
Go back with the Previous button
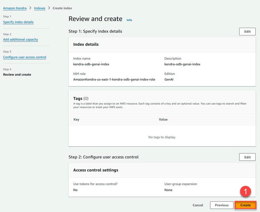[x=222, y=205]
